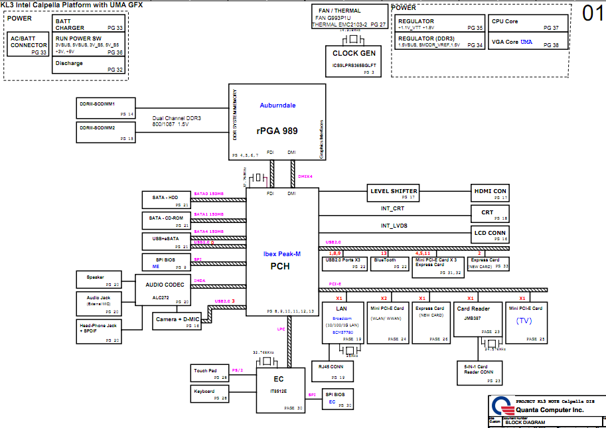Click the 'SATA1 150MB' bus label
The height and width of the screenshot is (428, 606).
(208, 214)
